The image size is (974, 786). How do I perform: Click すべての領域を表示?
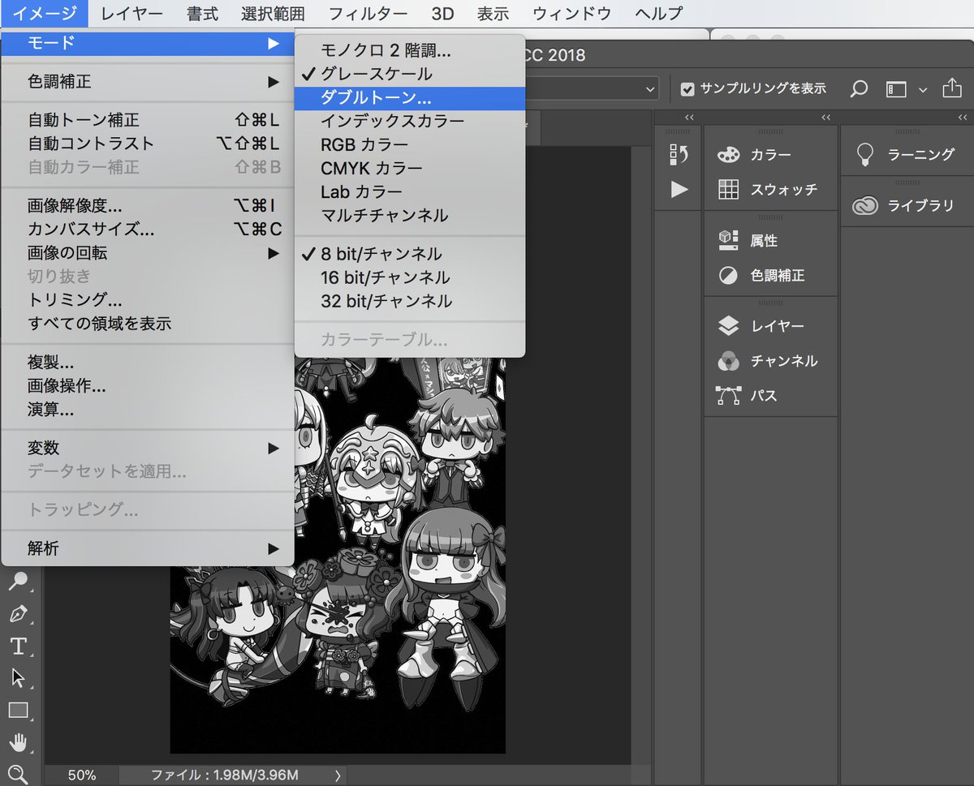coord(148,324)
